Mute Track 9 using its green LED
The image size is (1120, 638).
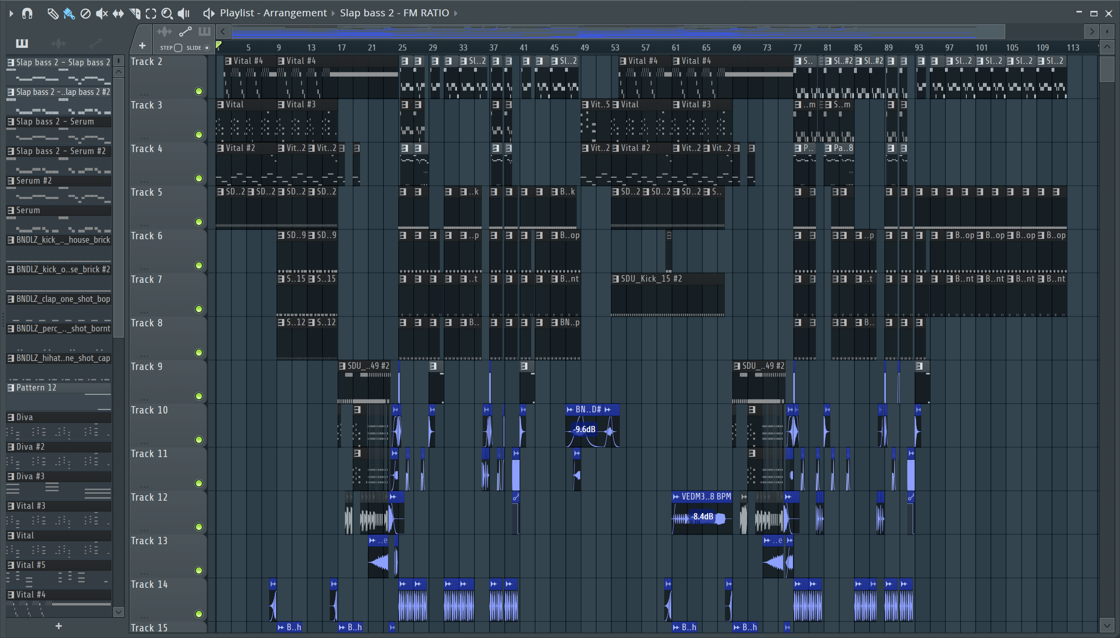click(199, 396)
